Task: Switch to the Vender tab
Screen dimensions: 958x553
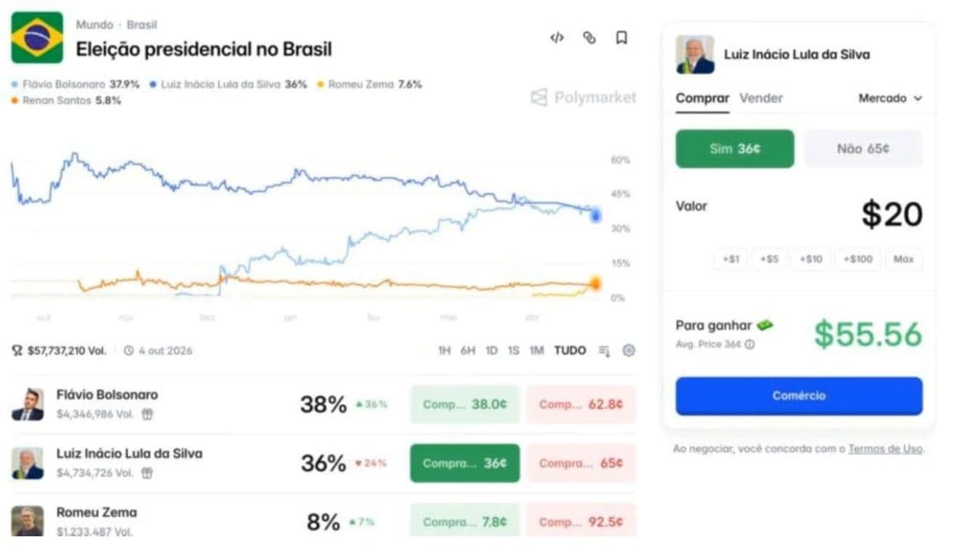Action: pos(760,97)
